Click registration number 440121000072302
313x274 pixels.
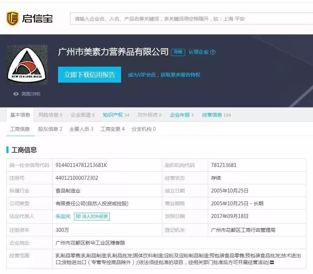[x=77, y=178]
